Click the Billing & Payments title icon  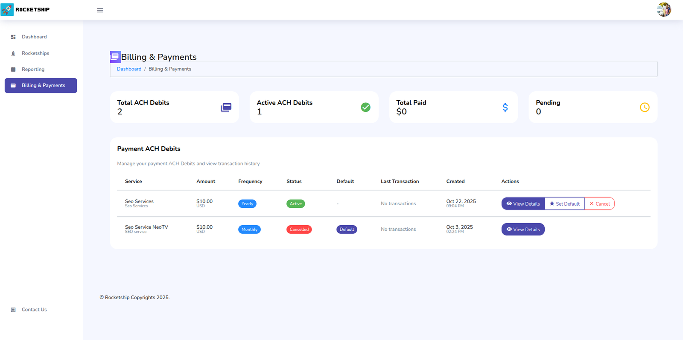click(x=115, y=57)
